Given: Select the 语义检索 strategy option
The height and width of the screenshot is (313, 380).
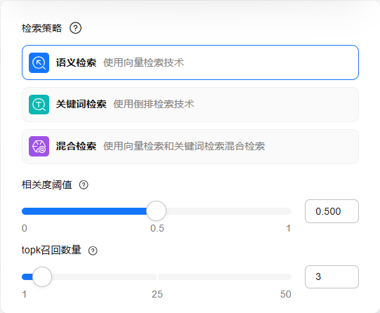Looking at the screenshot, I should [190, 62].
